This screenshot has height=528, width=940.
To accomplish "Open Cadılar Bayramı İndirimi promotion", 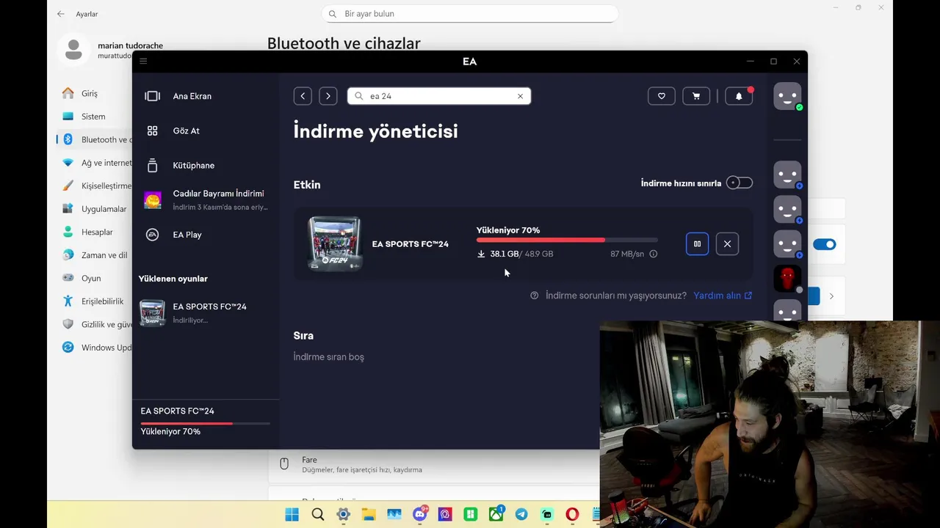I will click(x=206, y=199).
